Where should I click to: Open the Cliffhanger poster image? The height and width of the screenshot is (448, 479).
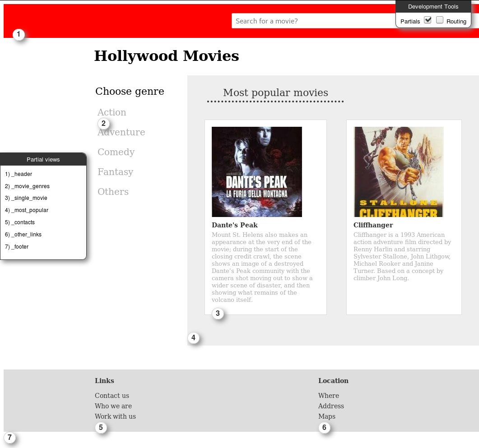pos(399,172)
